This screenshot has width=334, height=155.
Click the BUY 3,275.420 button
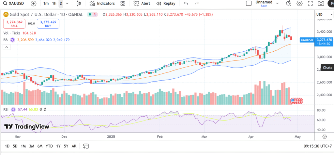(x=48, y=23)
